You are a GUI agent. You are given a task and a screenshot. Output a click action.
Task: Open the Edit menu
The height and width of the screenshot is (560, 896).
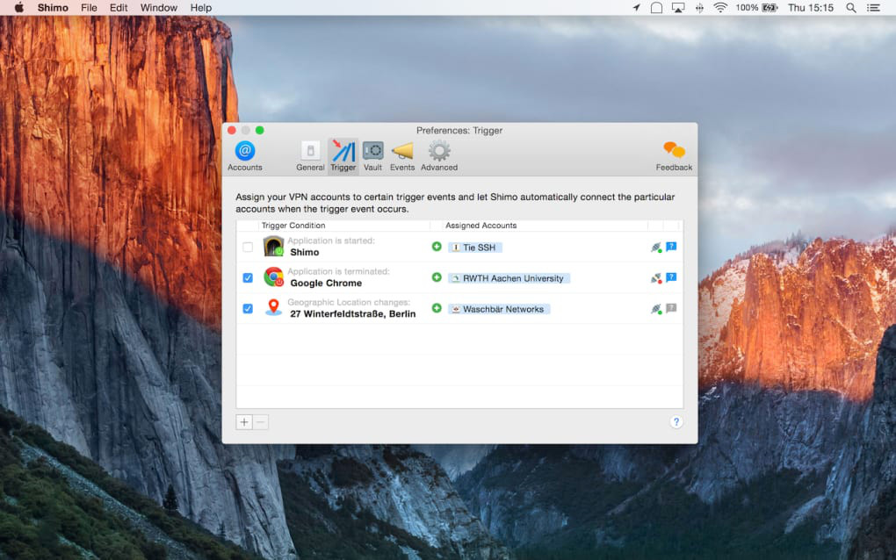[119, 8]
